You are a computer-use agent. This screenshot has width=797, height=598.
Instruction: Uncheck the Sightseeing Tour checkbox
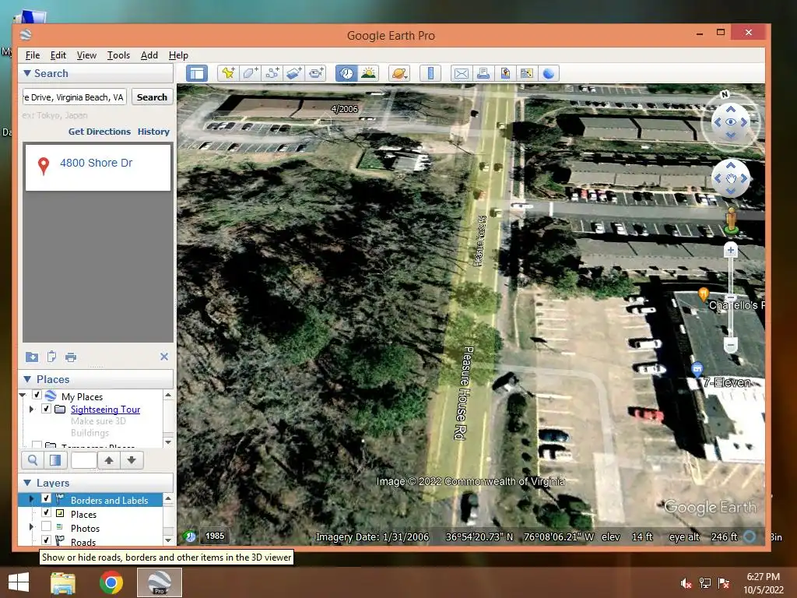46,408
